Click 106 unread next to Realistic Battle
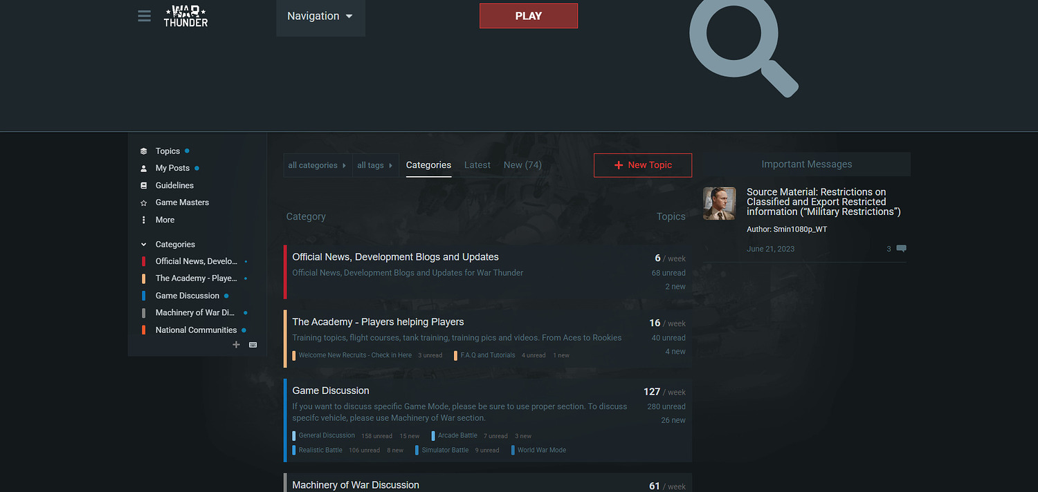 tap(364, 451)
